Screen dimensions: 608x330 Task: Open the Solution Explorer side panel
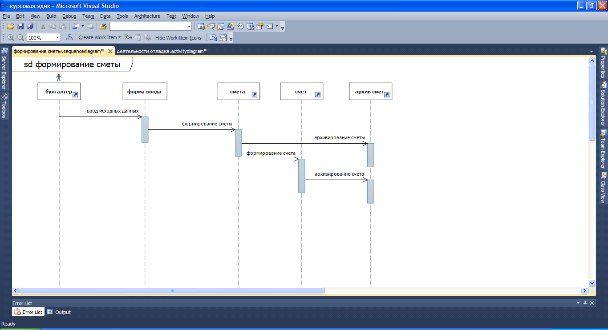(604, 104)
